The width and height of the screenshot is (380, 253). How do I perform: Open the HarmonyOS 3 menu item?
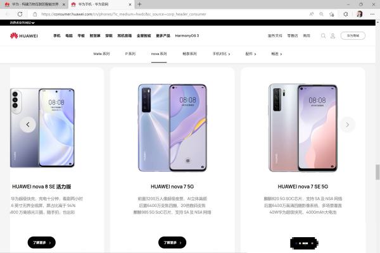click(x=187, y=35)
